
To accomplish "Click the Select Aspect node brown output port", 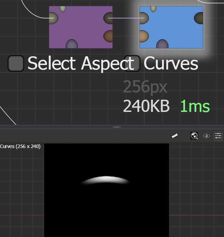I will 108,36.
